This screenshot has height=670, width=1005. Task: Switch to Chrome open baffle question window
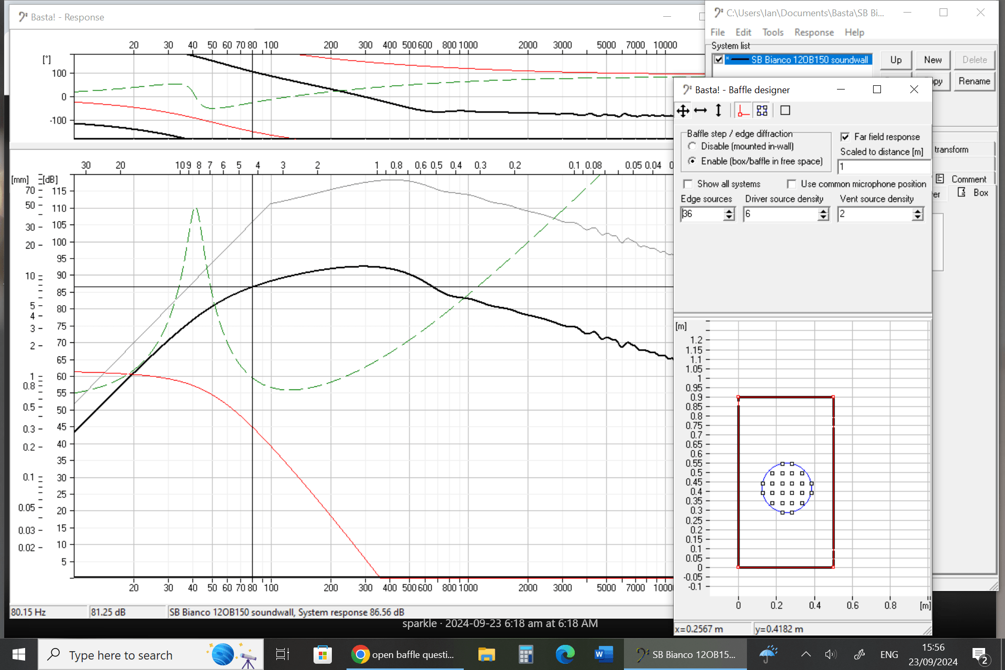pyautogui.click(x=405, y=654)
